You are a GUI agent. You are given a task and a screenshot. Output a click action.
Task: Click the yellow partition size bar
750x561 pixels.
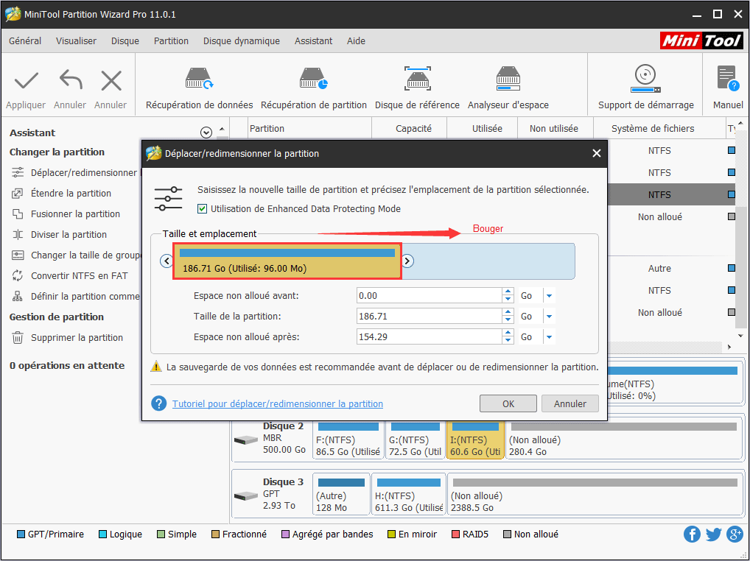287,261
